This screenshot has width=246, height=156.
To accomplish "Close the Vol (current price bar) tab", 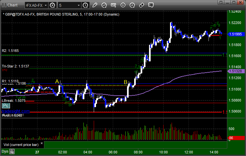I will tap(42, 143).
